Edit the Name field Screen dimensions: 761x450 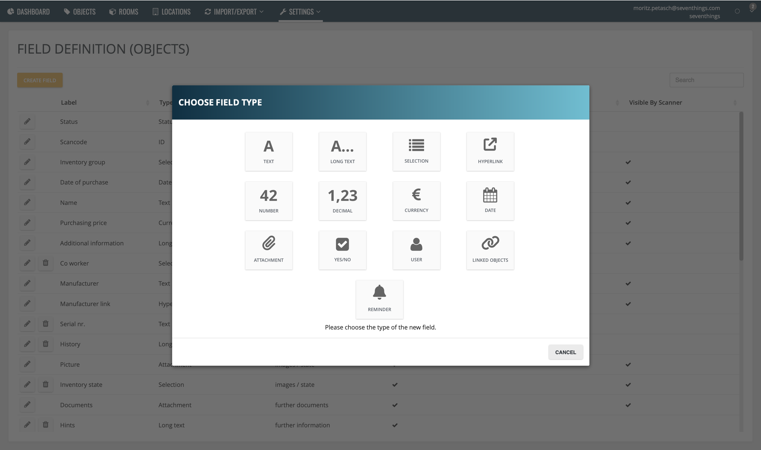pyautogui.click(x=27, y=202)
